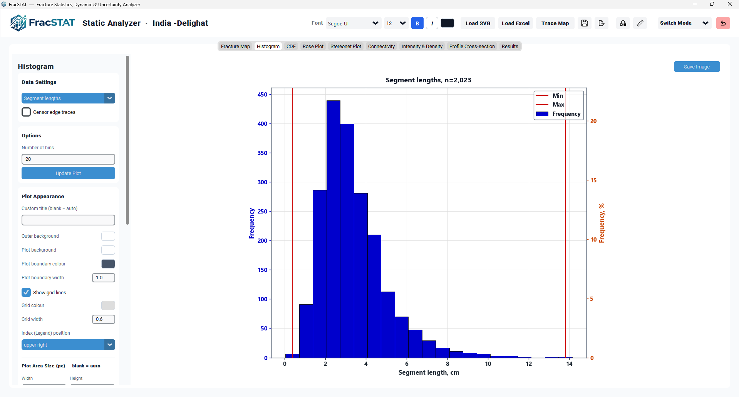Image resolution: width=739 pixels, height=397 pixels.
Task: Open the Segoe UI font dropdown
Action: coord(353,23)
